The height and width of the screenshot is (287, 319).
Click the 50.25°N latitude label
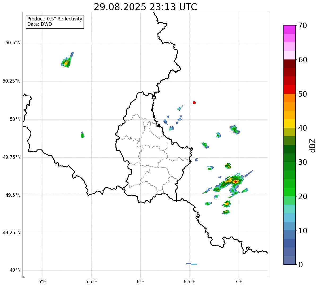point(11,81)
